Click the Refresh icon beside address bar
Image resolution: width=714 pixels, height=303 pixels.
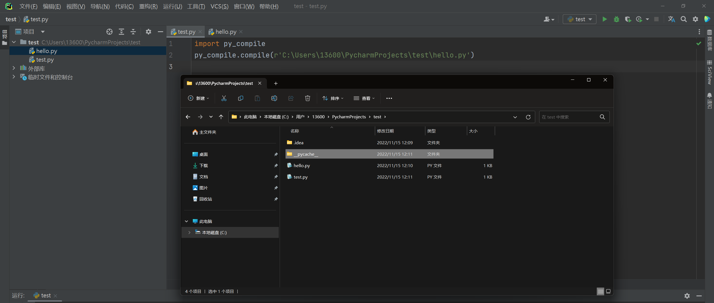tap(528, 117)
